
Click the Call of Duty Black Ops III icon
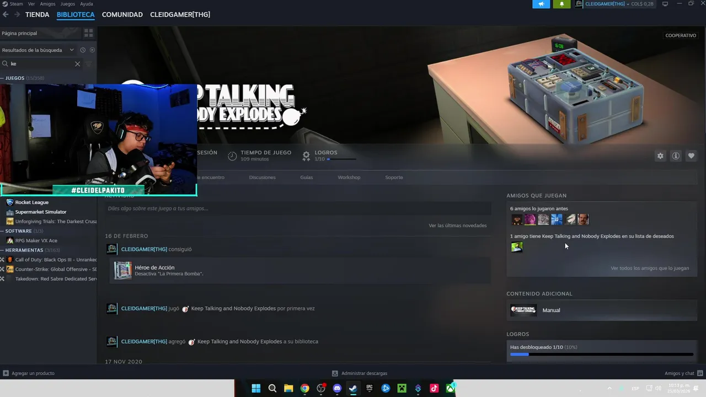point(10,260)
